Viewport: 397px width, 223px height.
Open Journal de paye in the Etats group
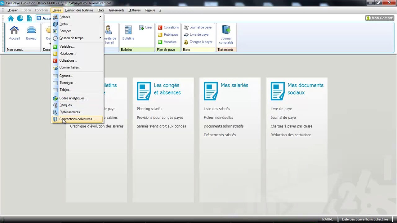(x=198, y=28)
